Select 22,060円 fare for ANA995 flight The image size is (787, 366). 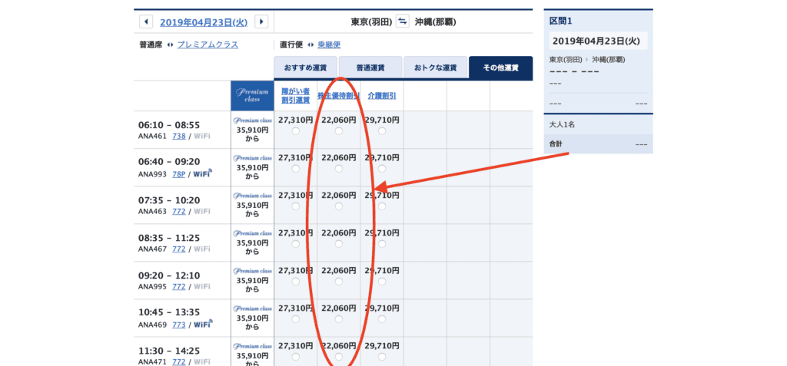339,282
